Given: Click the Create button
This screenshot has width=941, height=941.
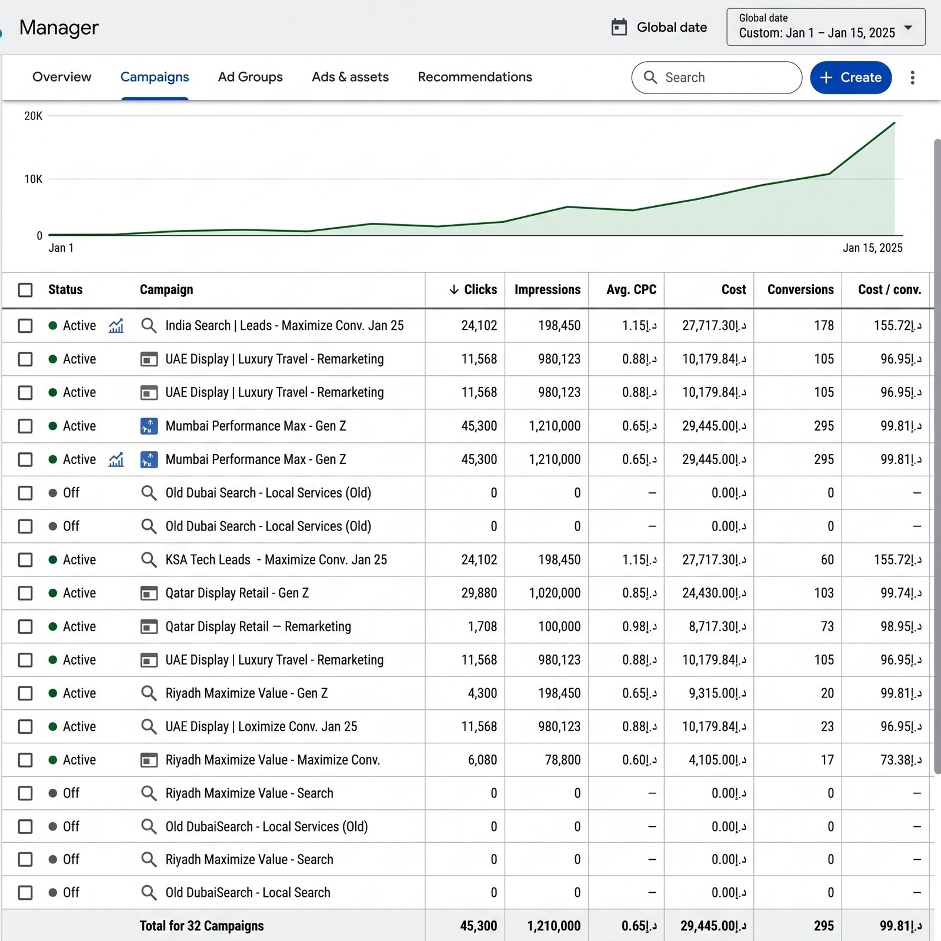Looking at the screenshot, I should (850, 77).
